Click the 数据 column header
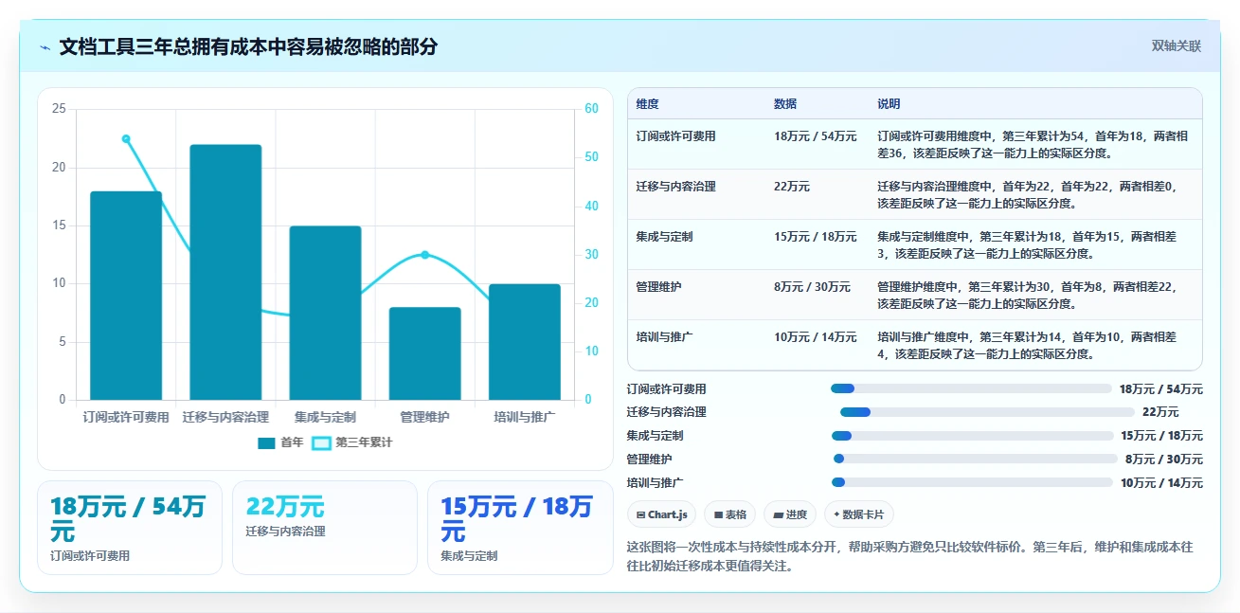The height and width of the screenshot is (613, 1240). (785, 103)
